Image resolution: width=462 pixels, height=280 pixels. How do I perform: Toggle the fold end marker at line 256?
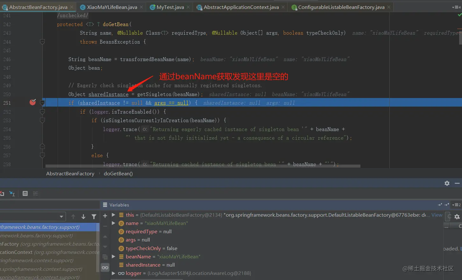42,147
